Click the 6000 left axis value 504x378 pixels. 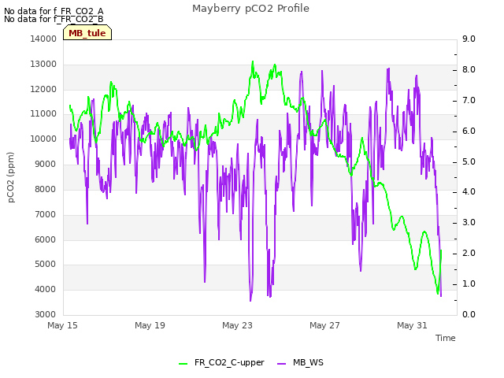tap(46, 239)
